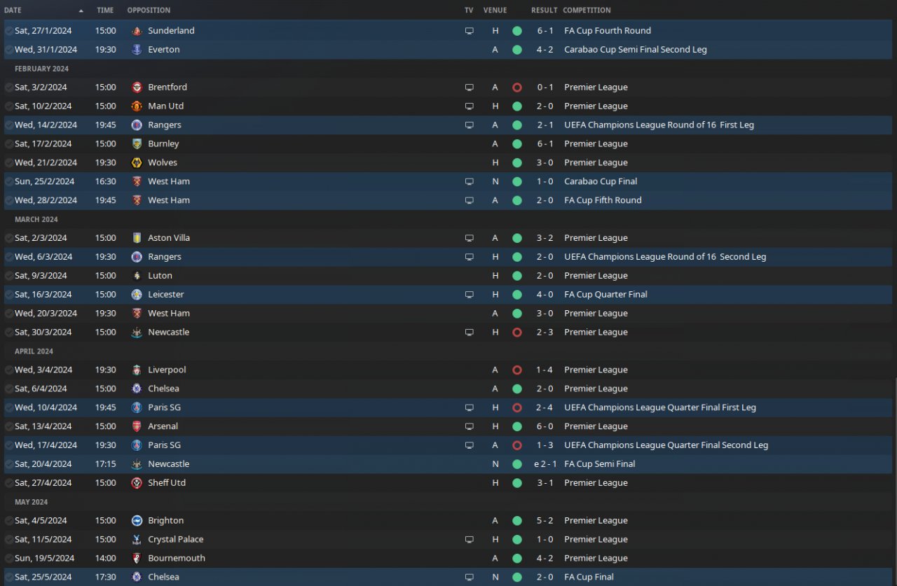Click the 6 - 0 result against Arsenal

[x=545, y=426]
